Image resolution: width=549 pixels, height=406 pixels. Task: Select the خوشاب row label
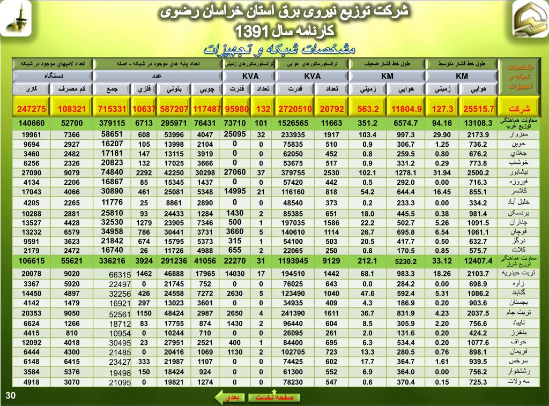coord(518,163)
